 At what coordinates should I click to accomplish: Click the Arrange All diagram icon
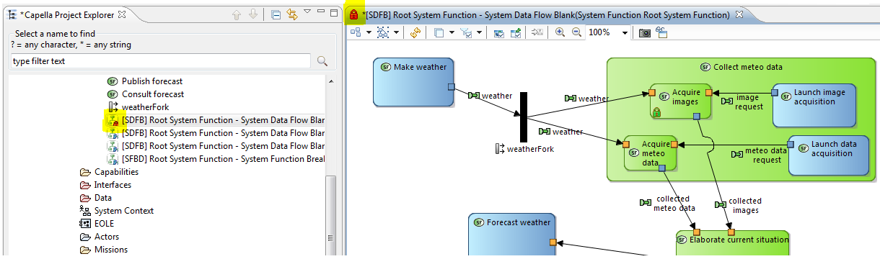tap(356, 32)
